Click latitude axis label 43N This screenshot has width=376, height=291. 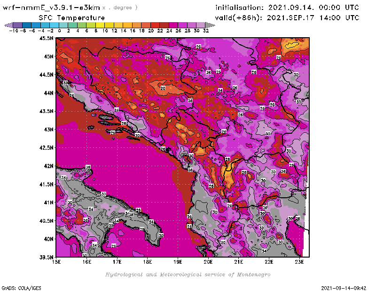click(x=48, y=129)
